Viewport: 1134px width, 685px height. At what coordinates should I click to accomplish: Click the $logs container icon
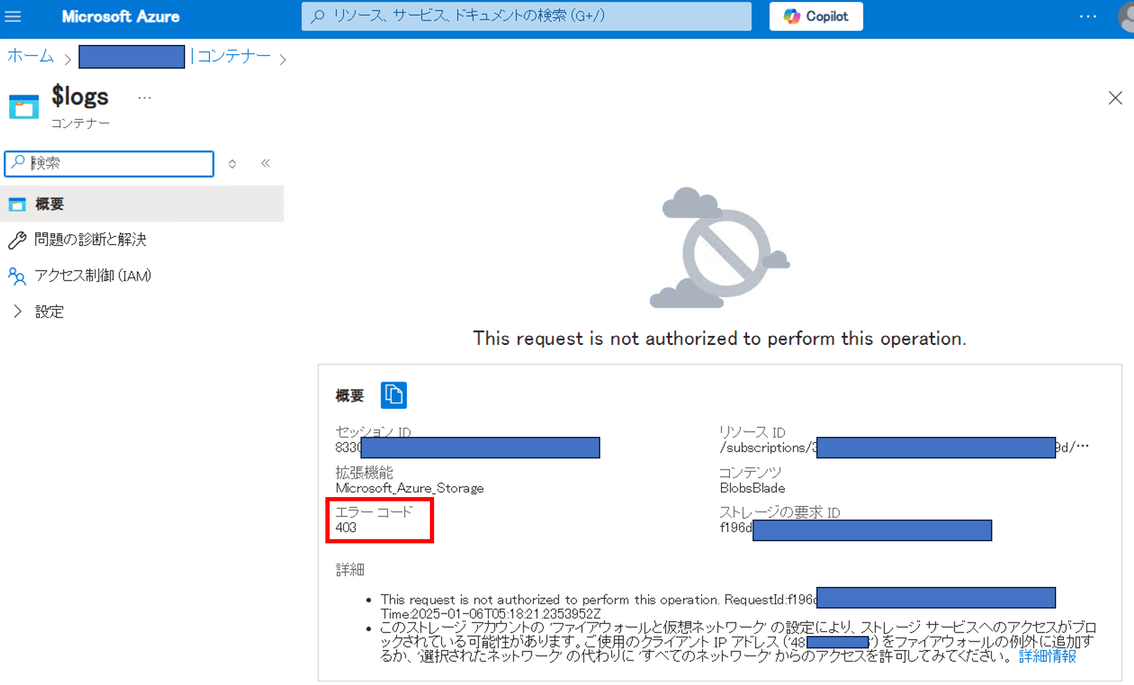point(23,105)
